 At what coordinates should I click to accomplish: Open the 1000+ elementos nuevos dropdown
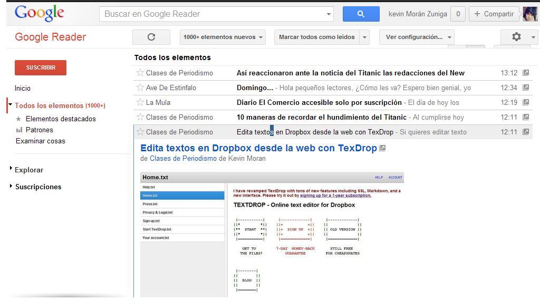tap(223, 37)
